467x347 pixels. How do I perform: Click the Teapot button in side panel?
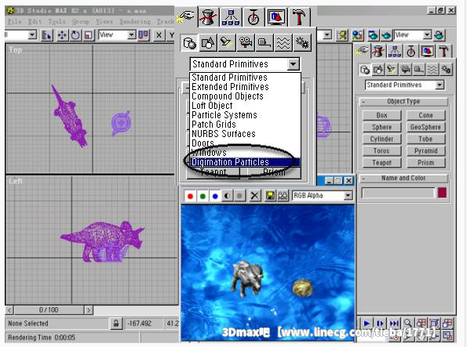point(381,163)
